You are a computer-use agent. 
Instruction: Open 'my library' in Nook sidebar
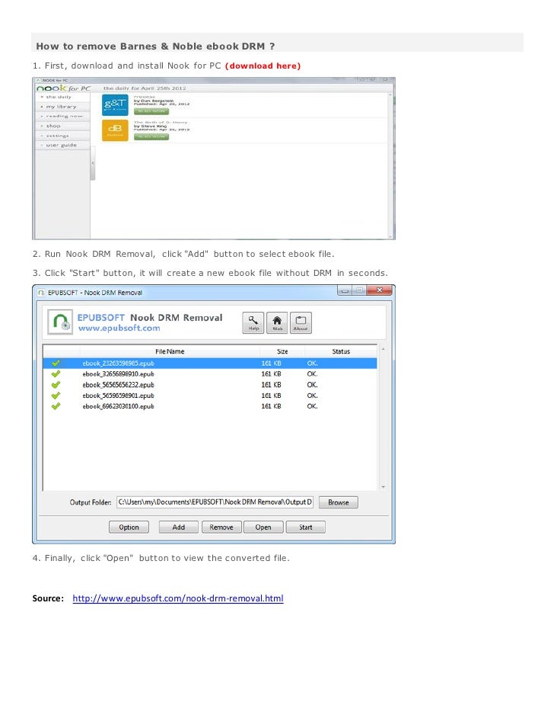click(61, 107)
